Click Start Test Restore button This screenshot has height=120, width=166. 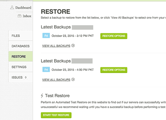pyautogui.click(x=56, y=115)
